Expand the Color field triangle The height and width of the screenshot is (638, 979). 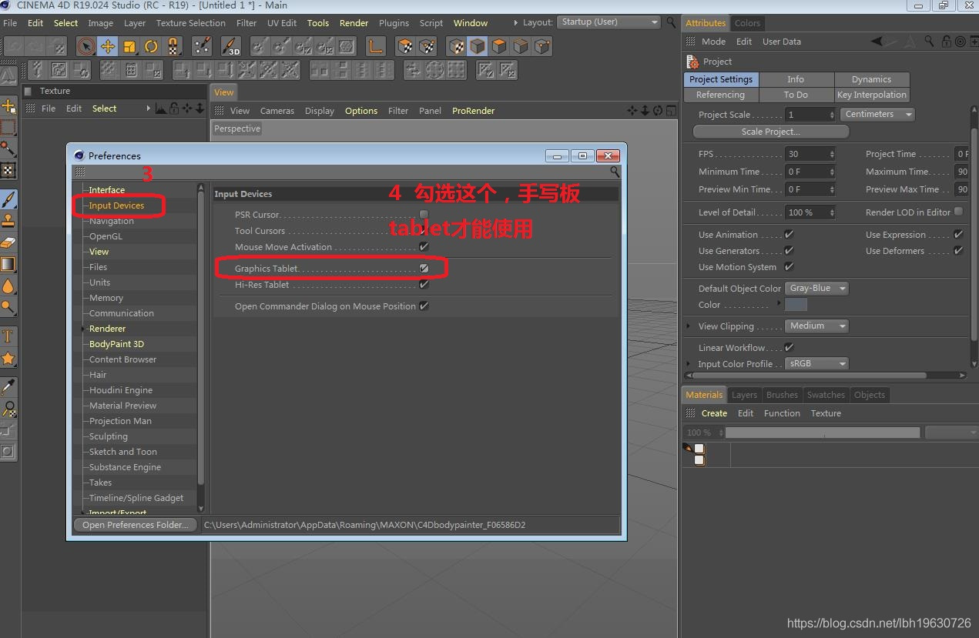coord(779,304)
